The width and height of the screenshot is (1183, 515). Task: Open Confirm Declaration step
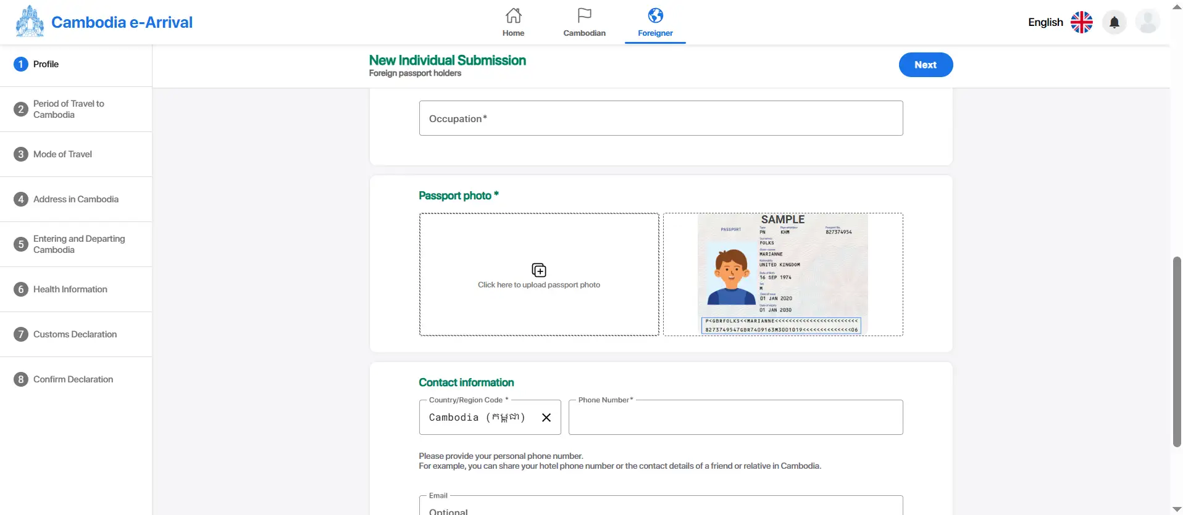pos(76,379)
